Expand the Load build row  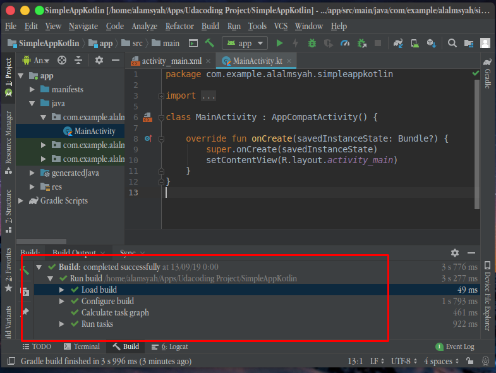62,290
